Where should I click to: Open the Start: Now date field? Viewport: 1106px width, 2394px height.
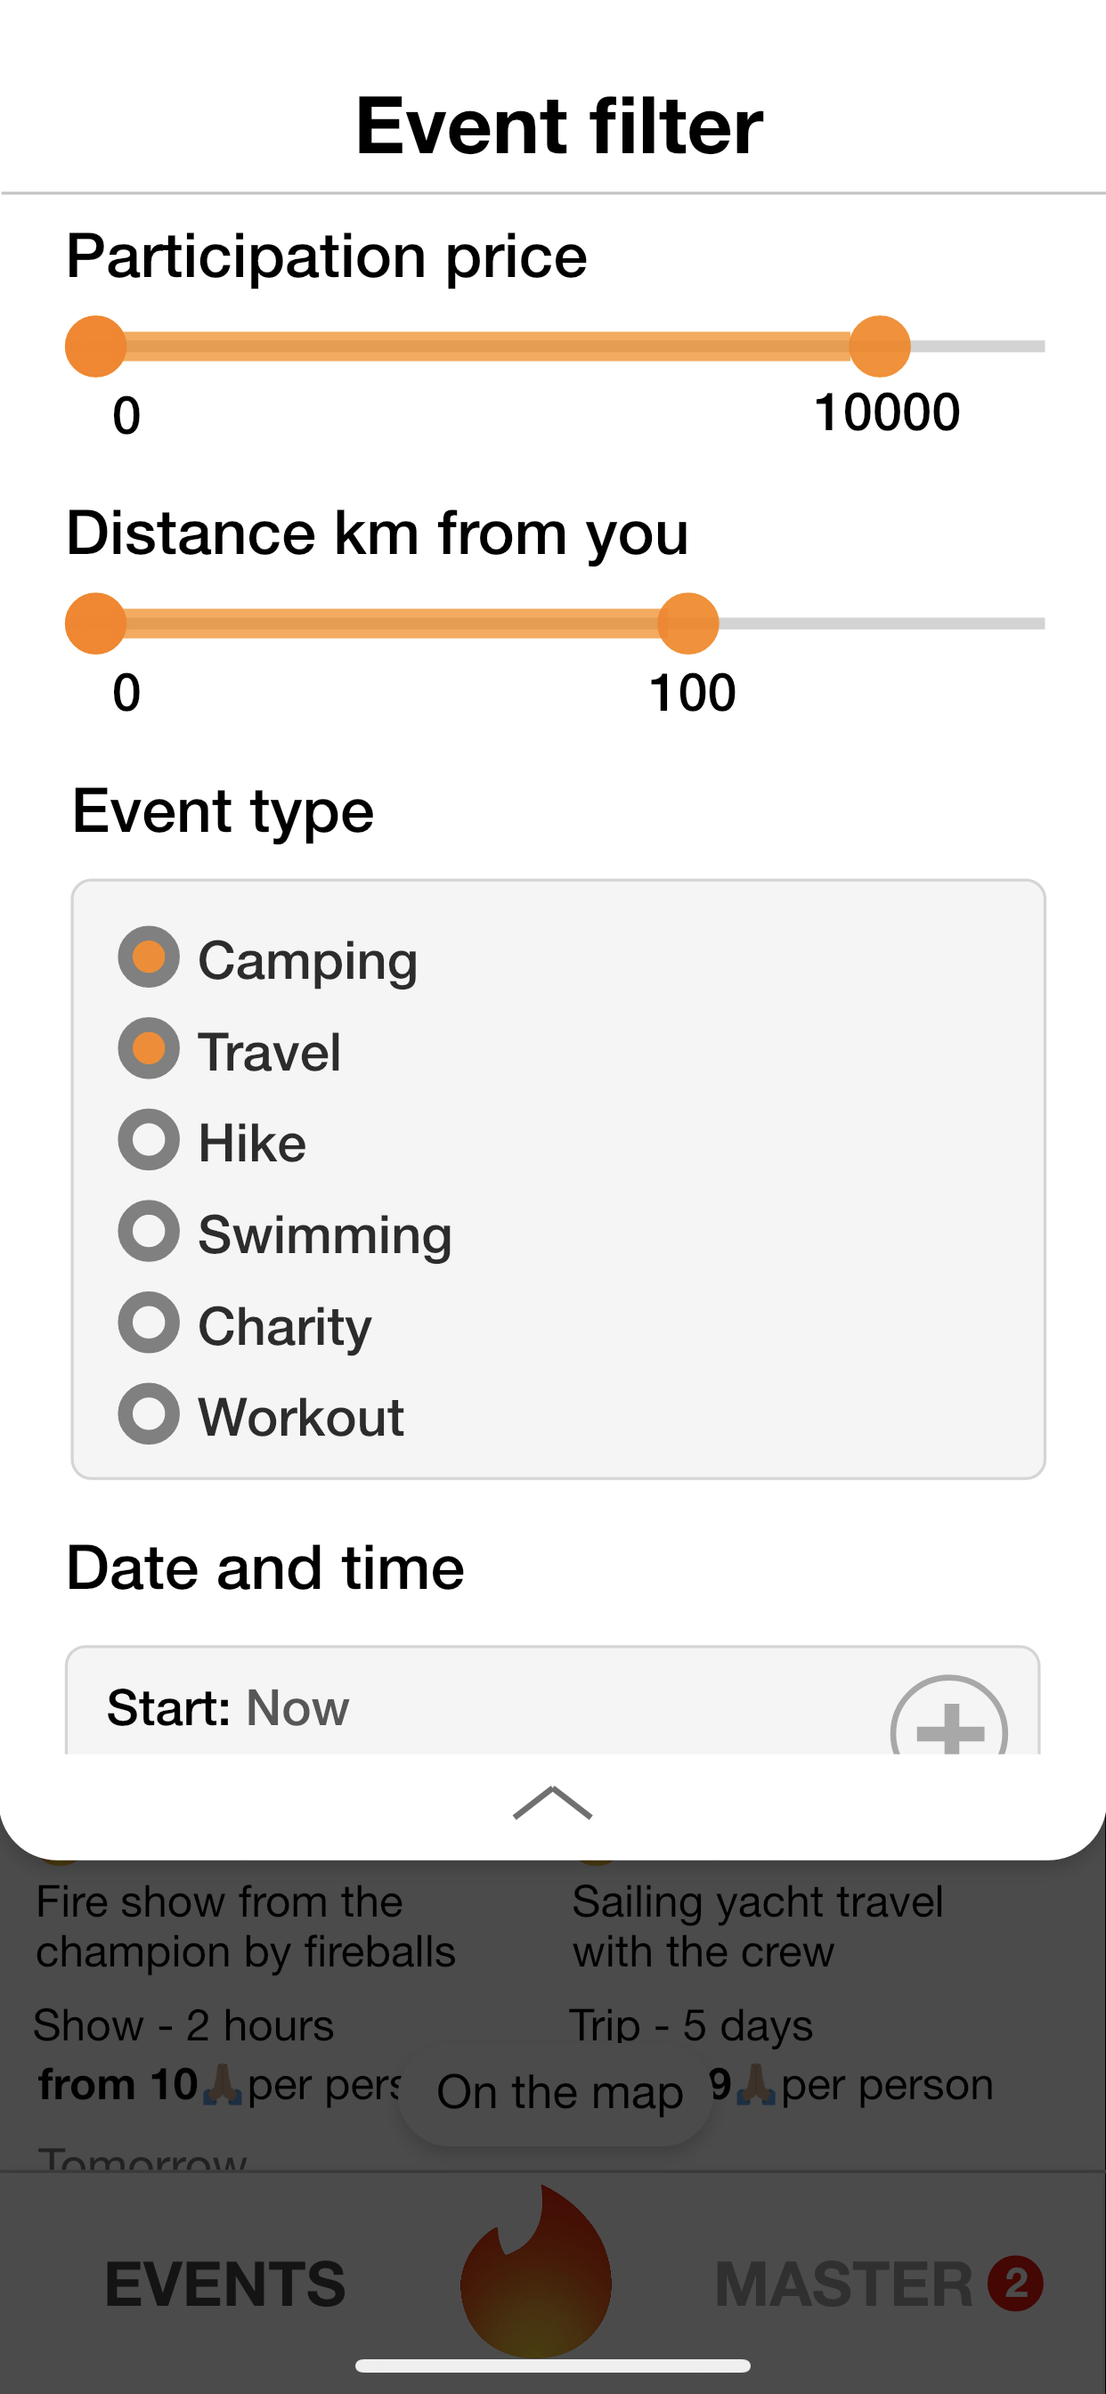click(x=465, y=1708)
